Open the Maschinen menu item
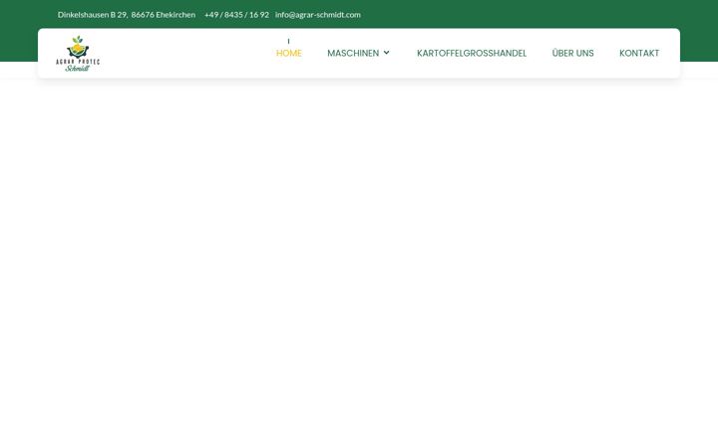The width and height of the screenshot is (718, 448). tap(353, 53)
